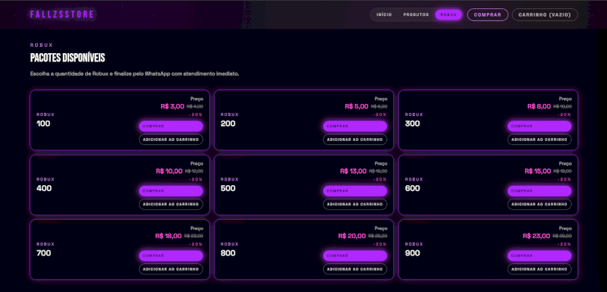Add 500 Robux to the cart
This screenshot has height=292, width=607.
(x=355, y=204)
